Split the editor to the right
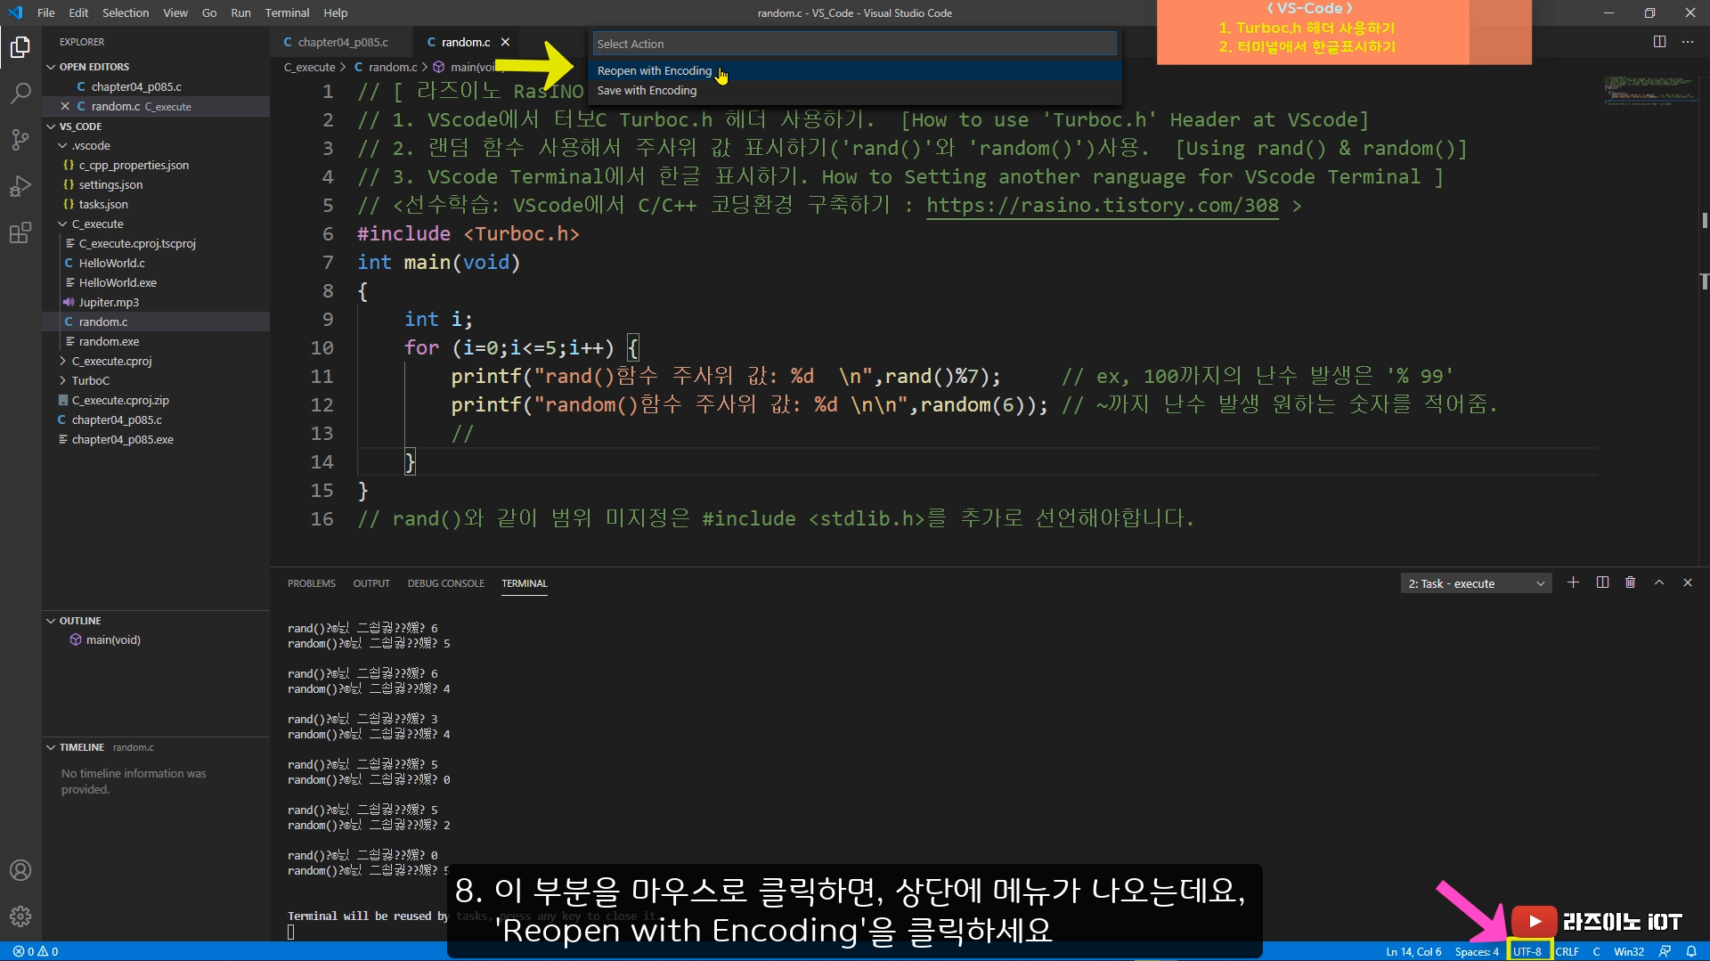Screen dimensions: 1710x961 click(1659, 42)
